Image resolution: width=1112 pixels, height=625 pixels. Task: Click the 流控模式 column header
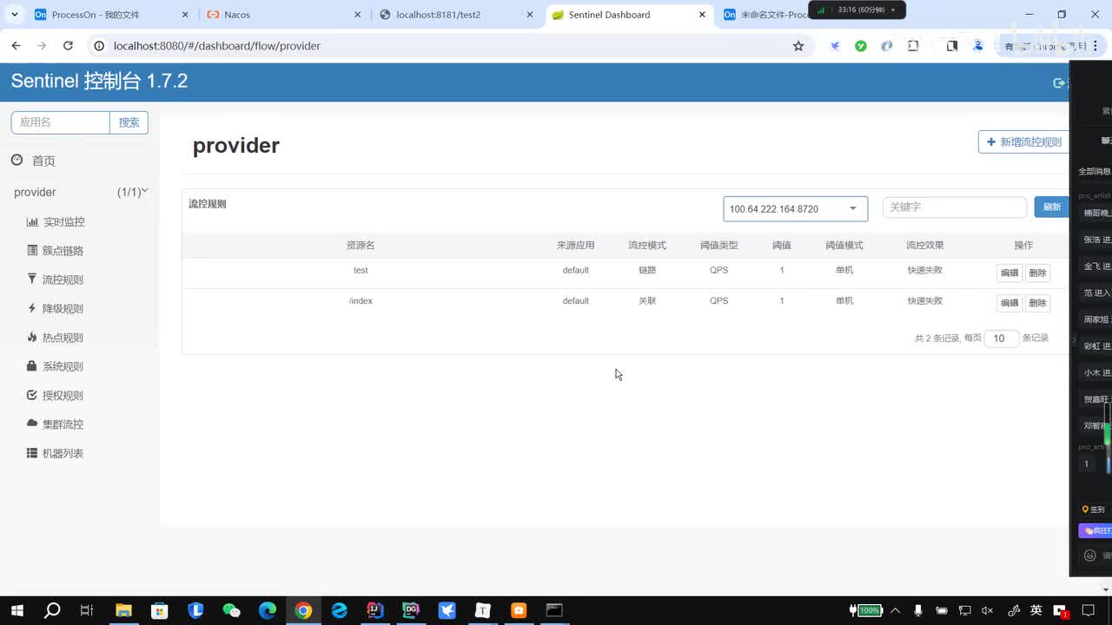(647, 246)
